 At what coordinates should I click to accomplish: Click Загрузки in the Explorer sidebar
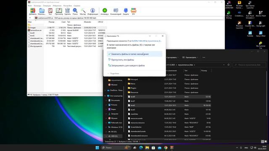tap(114, 114)
